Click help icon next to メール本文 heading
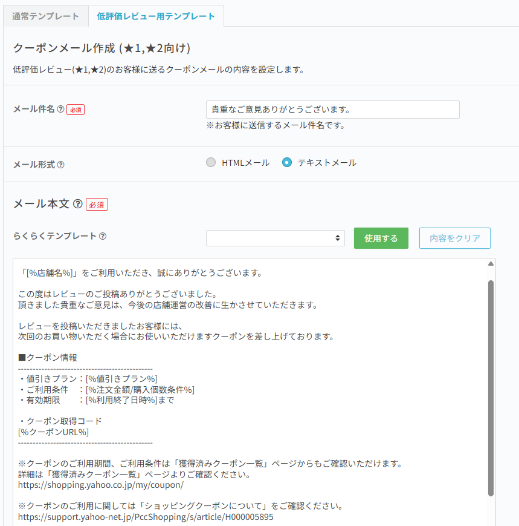The width and height of the screenshot is (519, 526). click(x=77, y=204)
